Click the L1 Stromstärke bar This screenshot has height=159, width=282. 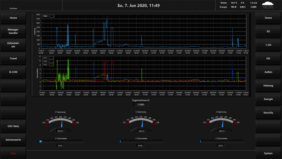coord(61,142)
